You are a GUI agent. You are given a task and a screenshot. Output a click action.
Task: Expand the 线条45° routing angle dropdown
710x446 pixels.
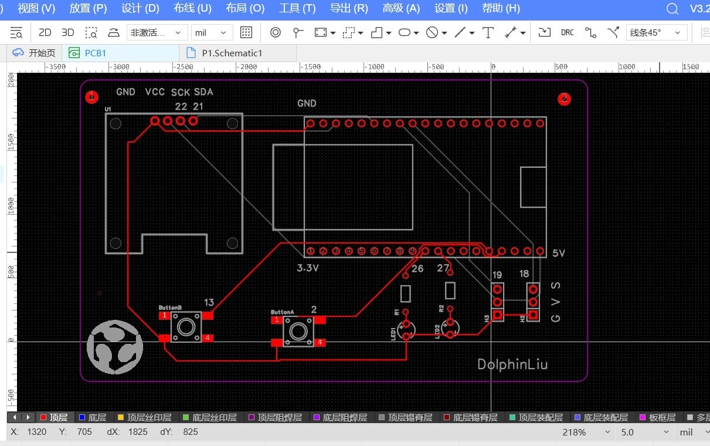(x=657, y=33)
